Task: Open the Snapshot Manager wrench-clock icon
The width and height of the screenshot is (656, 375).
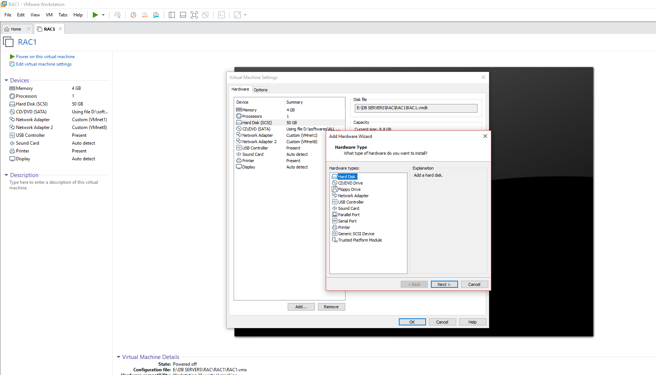Action: (x=156, y=15)
